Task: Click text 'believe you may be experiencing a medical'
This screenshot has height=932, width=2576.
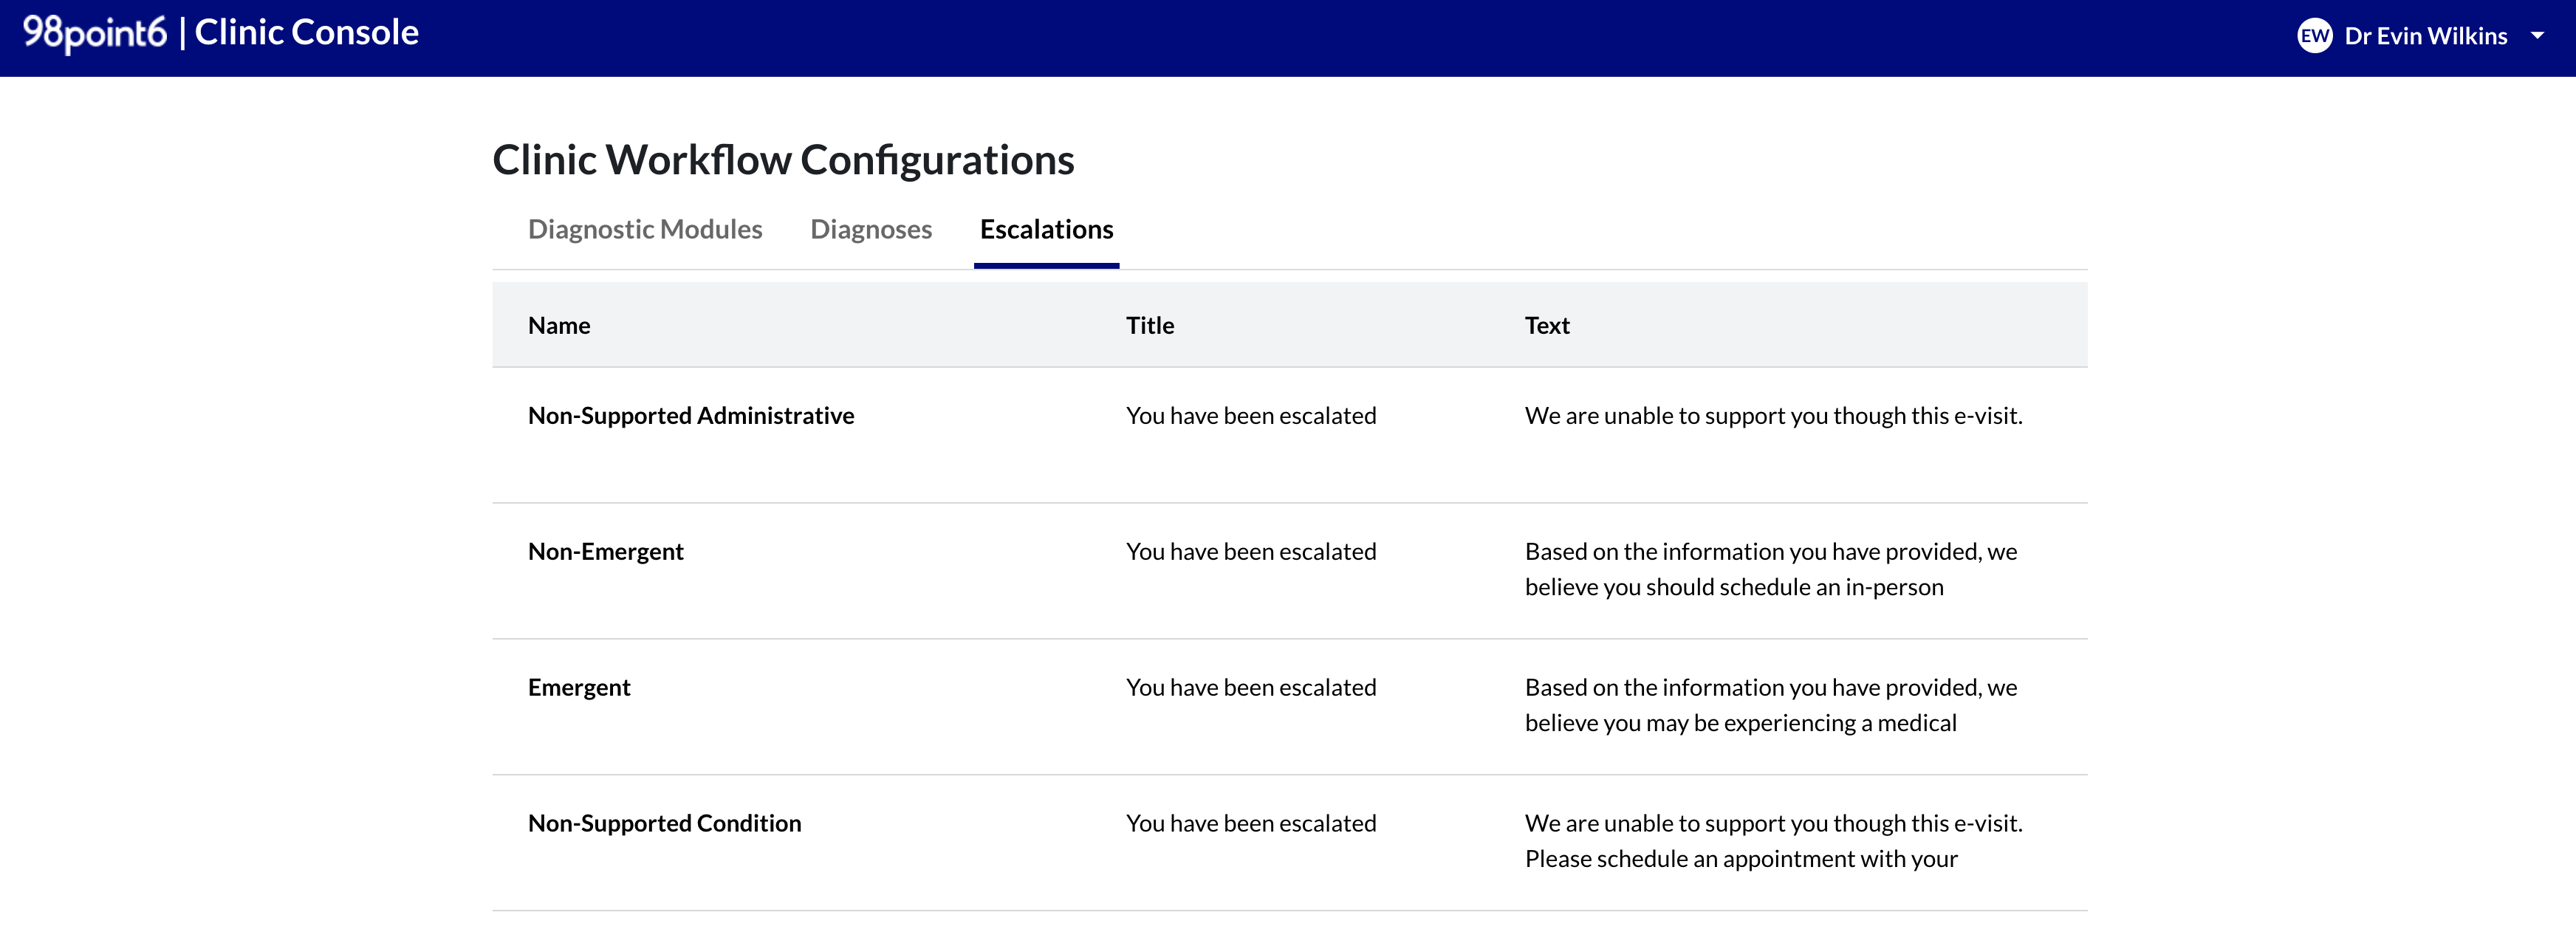Action: click(x=1740, y=723)
